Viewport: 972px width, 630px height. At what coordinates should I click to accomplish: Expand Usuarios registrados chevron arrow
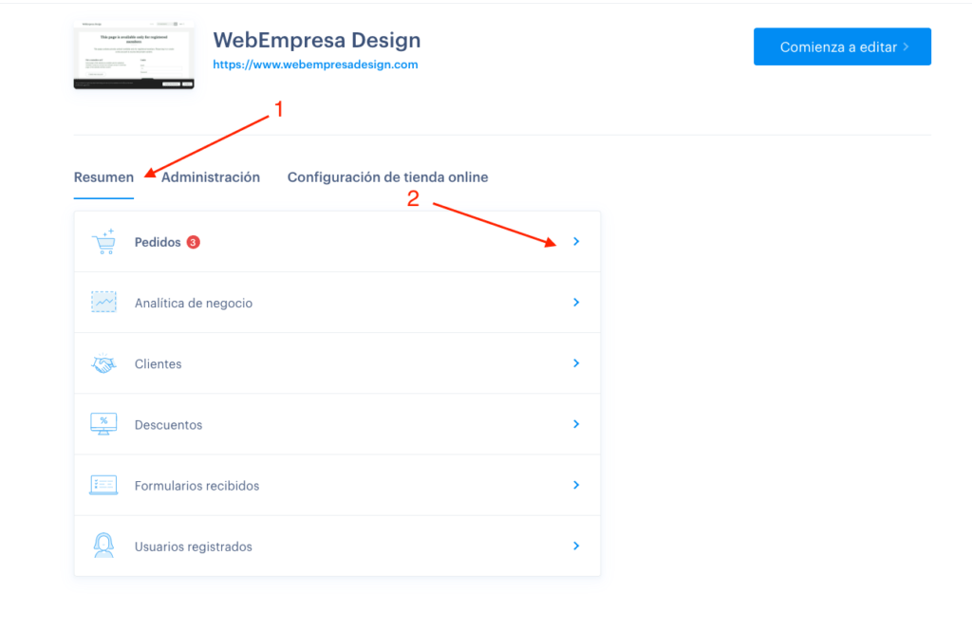[576, 546]
